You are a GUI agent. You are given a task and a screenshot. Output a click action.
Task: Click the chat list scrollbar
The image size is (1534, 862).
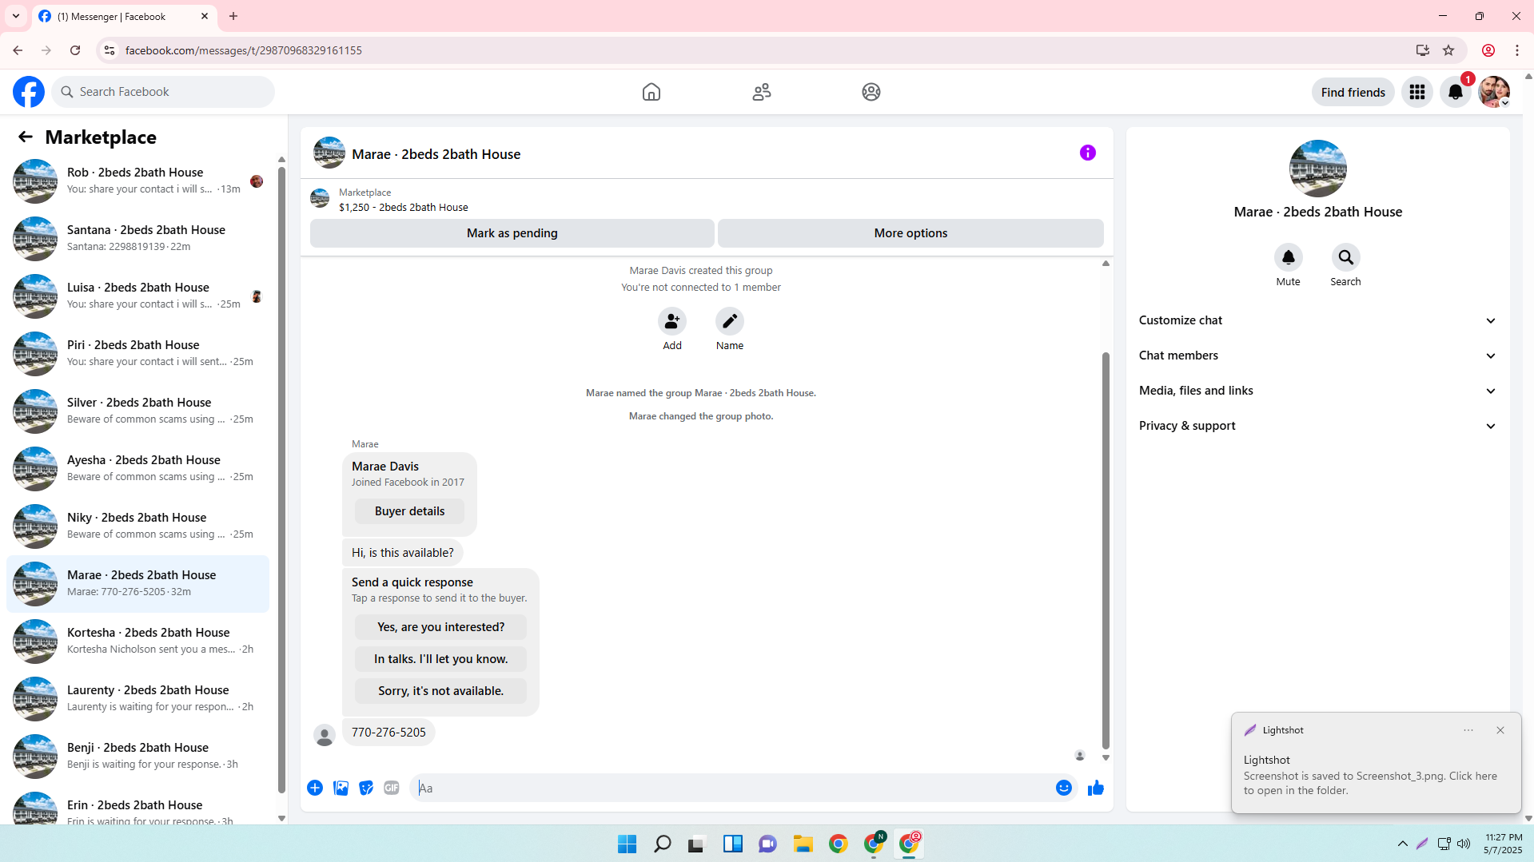click(281, 479)
